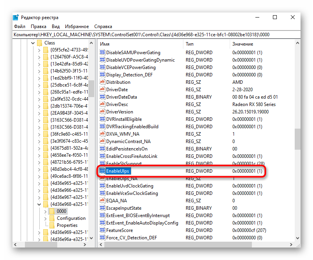Select the 0000 folder icon in tree

(x=52, y=211)
